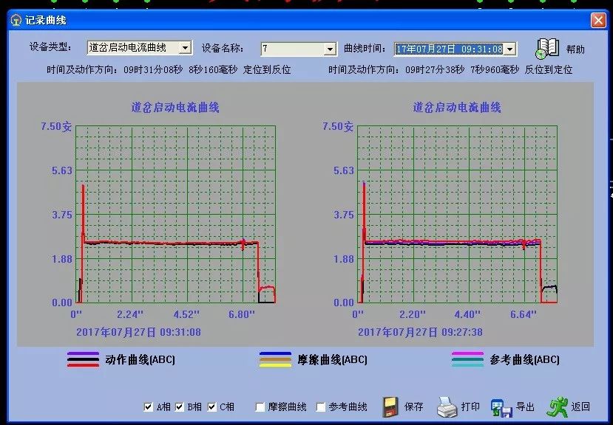This screenshot has height=425, width=613.
Task: Click the right chart x-axis label 6.64"
Action: 523,314
